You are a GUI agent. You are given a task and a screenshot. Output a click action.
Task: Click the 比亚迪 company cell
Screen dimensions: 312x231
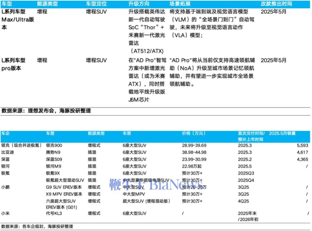[7, 152]
